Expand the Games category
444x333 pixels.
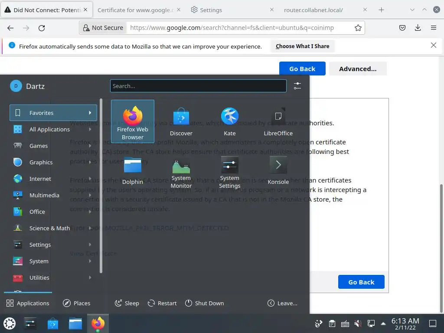click(53, 146)
